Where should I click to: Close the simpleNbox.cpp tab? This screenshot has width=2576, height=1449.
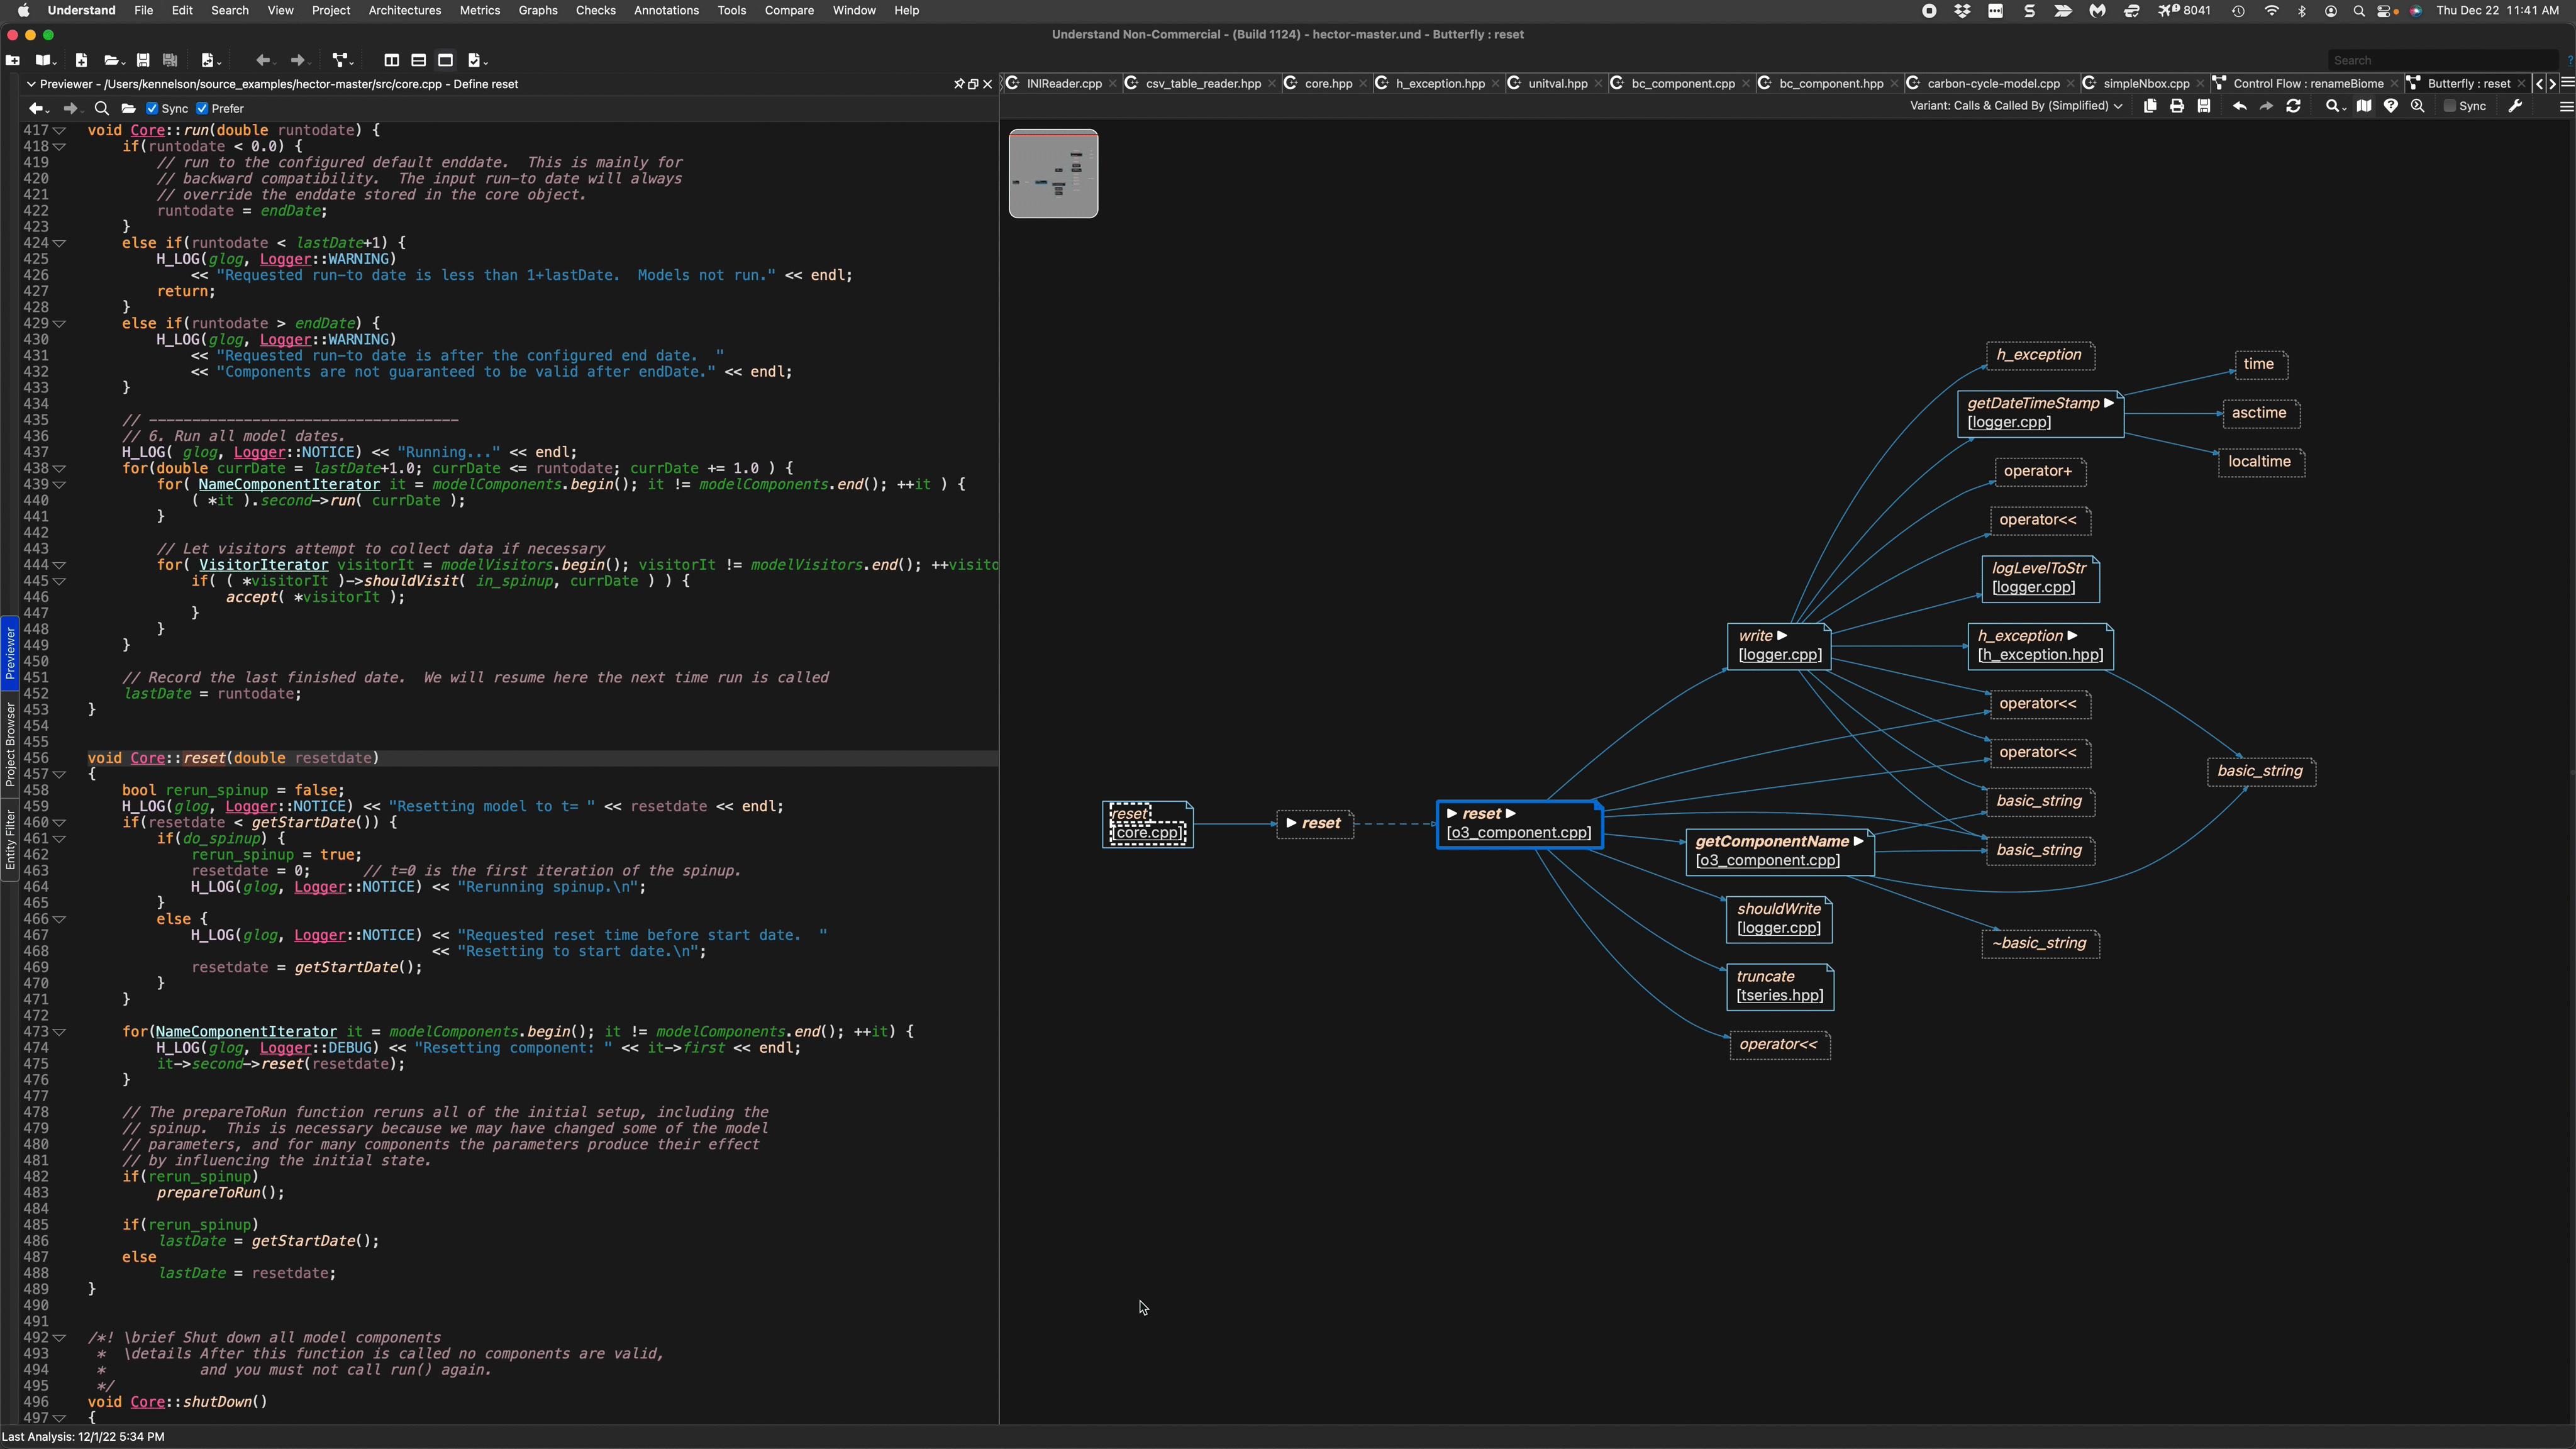click(2200, 84)
